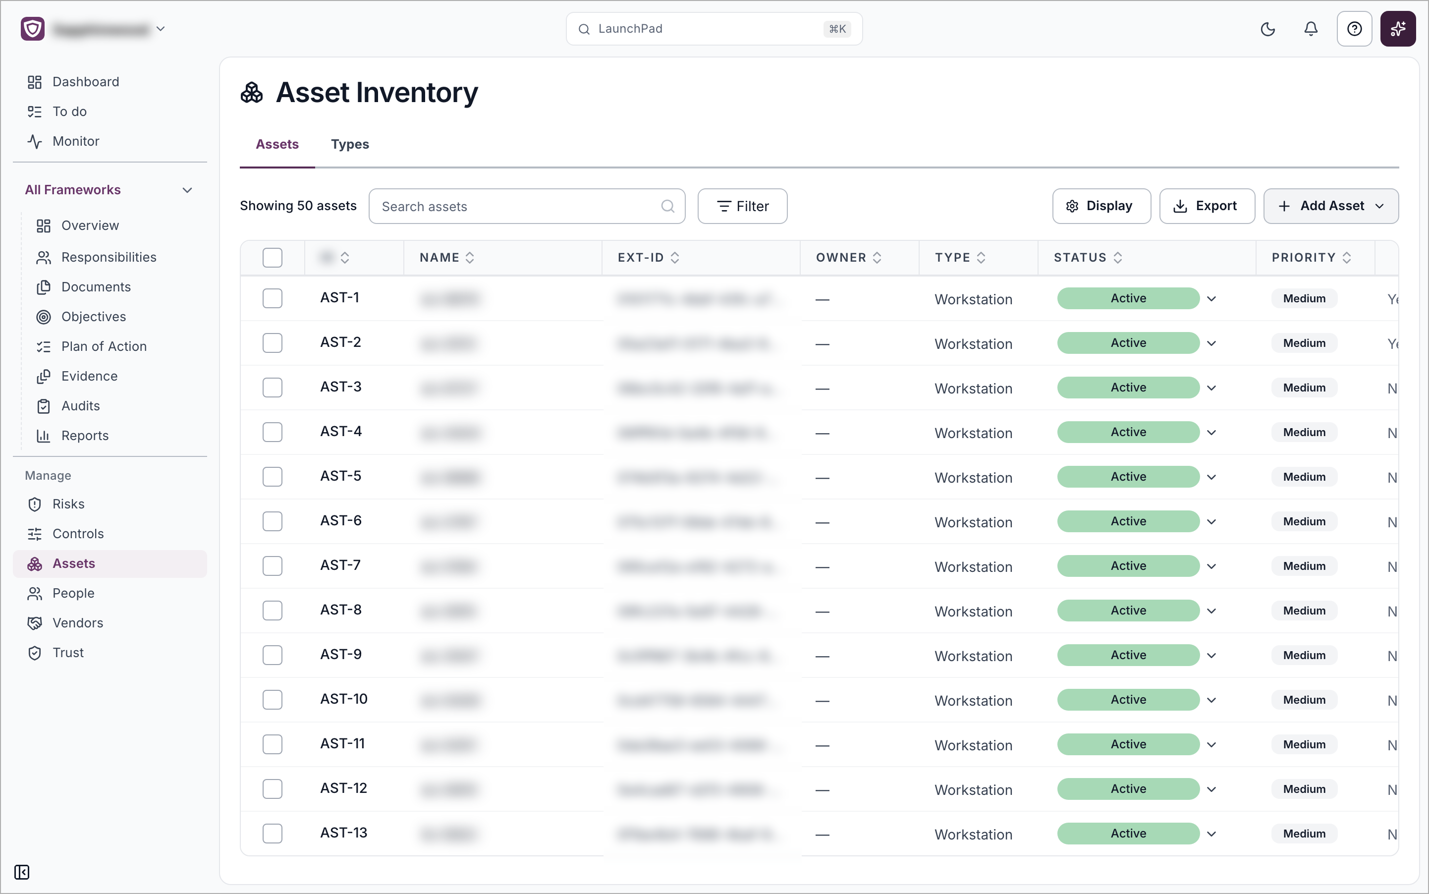This screenshot has width=1429, height=894.
Task: Check the AST-11 row checkbox
Action: click(272, 744)
